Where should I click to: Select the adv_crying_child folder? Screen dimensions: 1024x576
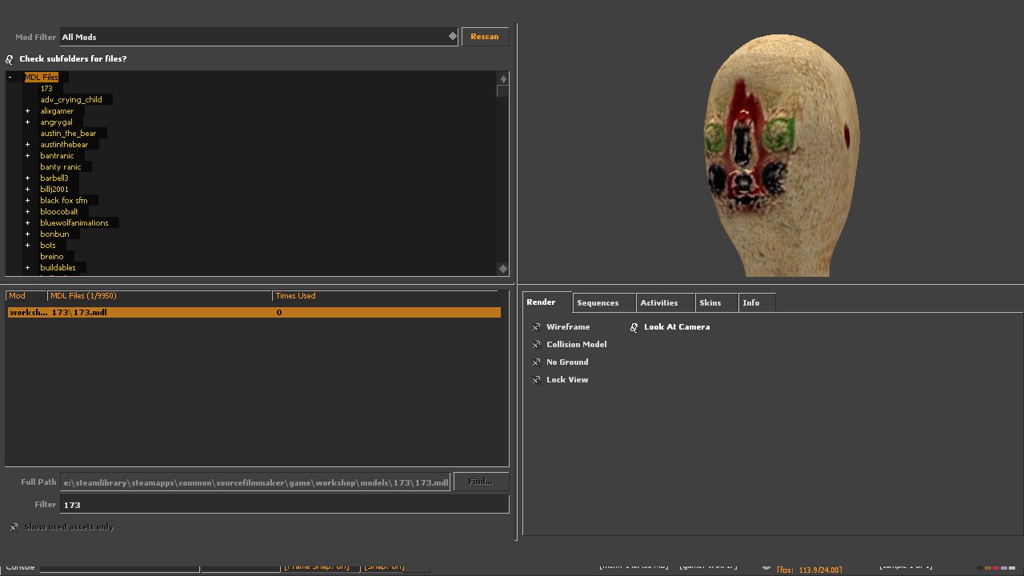click(71, 100)
